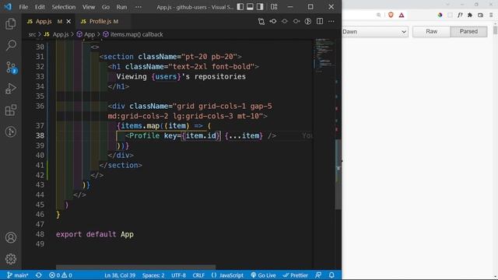Go to previous change icon
The height and width of the screenshot is (280, 498).
(x=273, y=21)
